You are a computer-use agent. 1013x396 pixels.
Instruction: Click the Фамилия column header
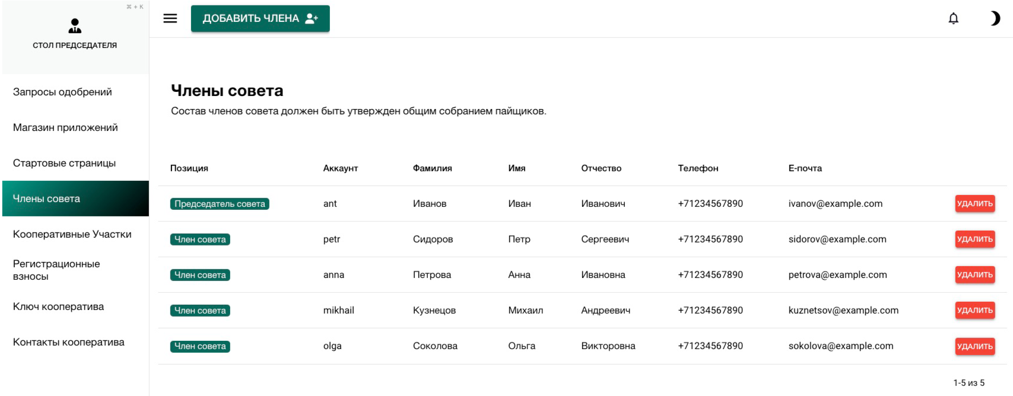(x=432, y=168)
